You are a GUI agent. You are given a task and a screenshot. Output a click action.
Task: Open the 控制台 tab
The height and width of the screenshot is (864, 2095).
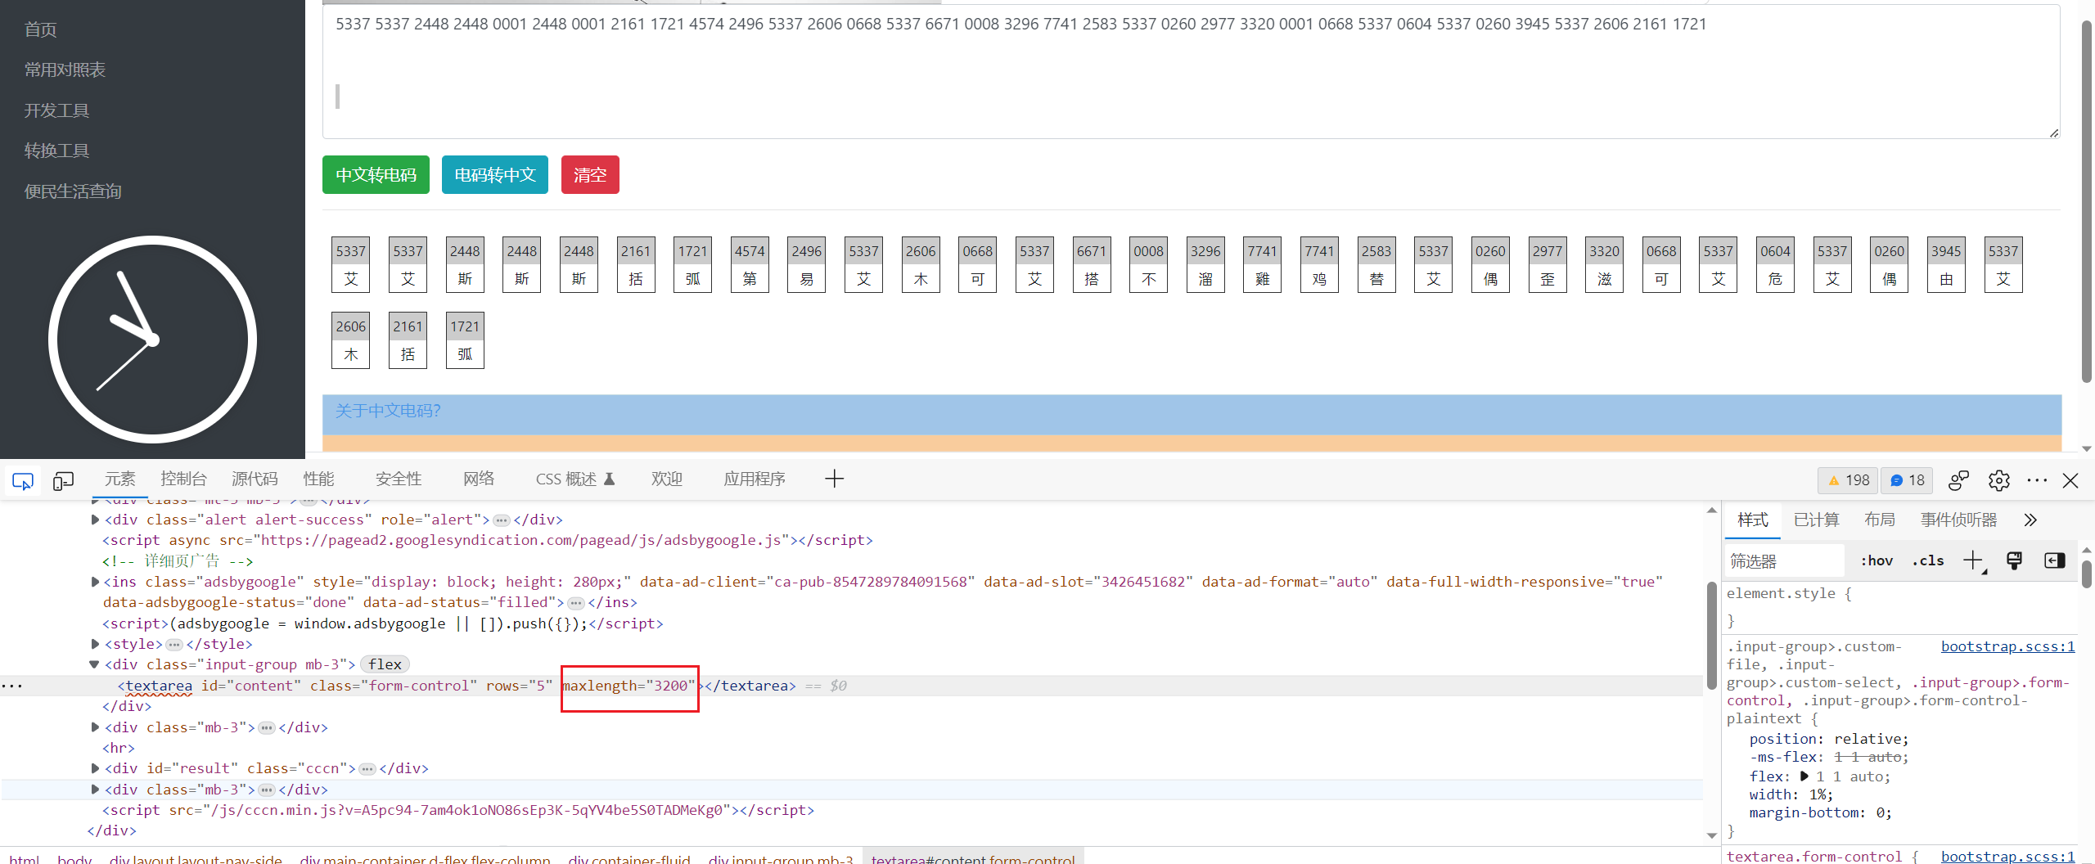click(183, 479)
